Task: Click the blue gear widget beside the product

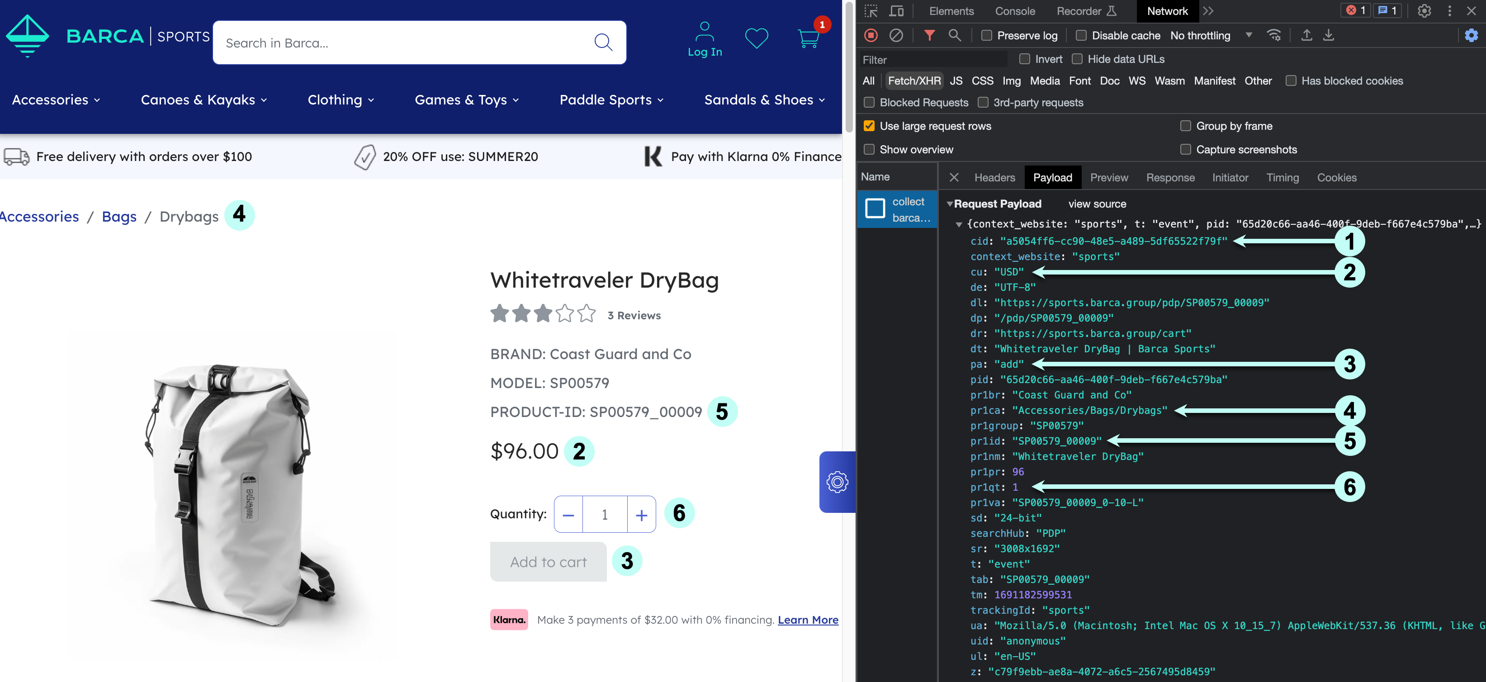Action: point(837,482)
